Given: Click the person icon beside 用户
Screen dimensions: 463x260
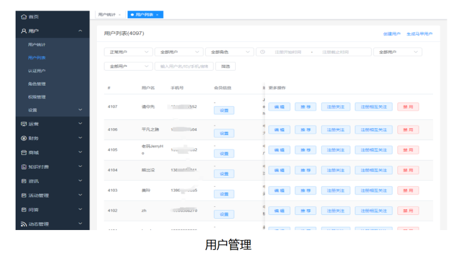Looking at the screenshot, I should pos(24,31).
